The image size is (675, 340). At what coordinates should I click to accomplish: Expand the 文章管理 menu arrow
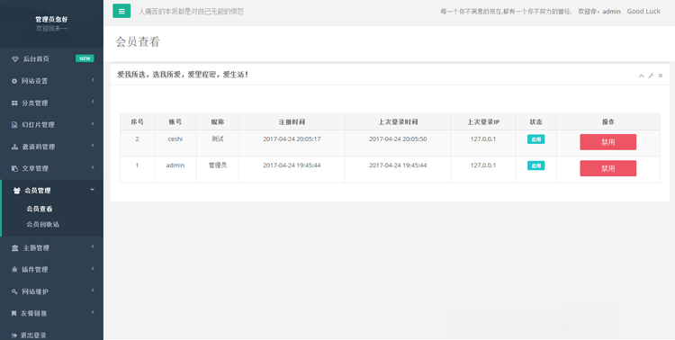(x=93, y=167)
